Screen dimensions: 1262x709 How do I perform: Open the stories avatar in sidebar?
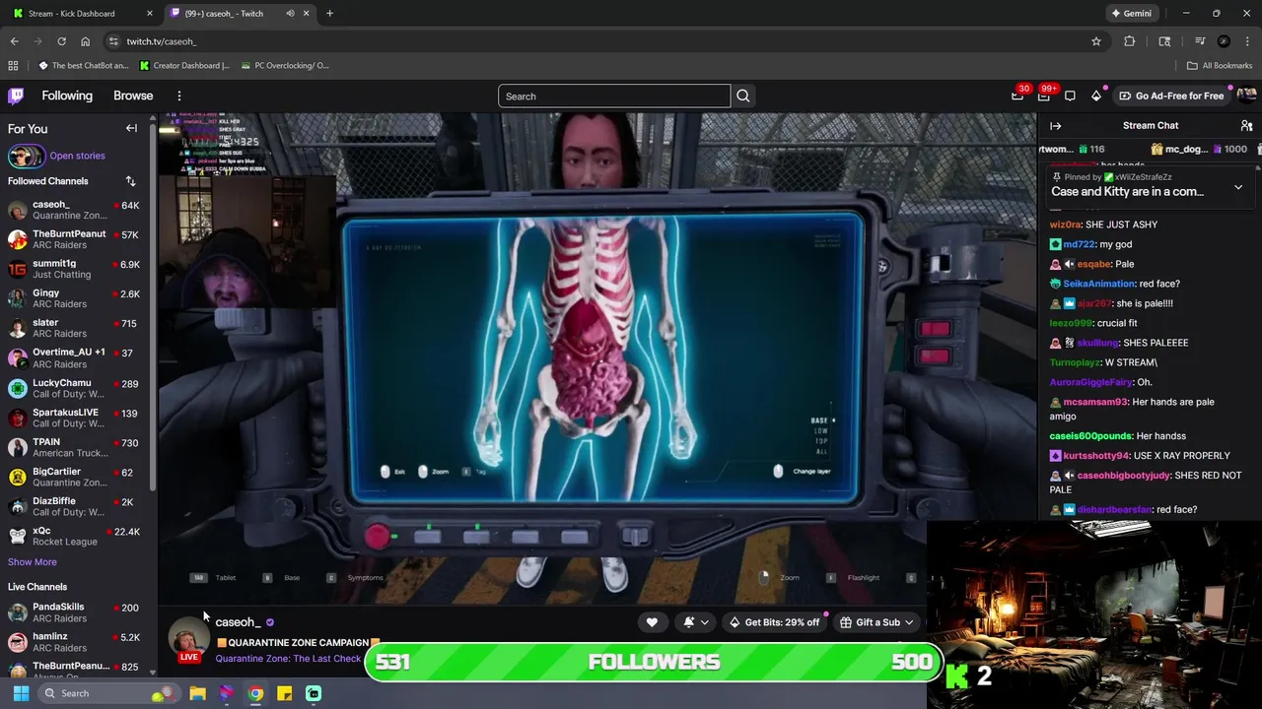[26, 156]
